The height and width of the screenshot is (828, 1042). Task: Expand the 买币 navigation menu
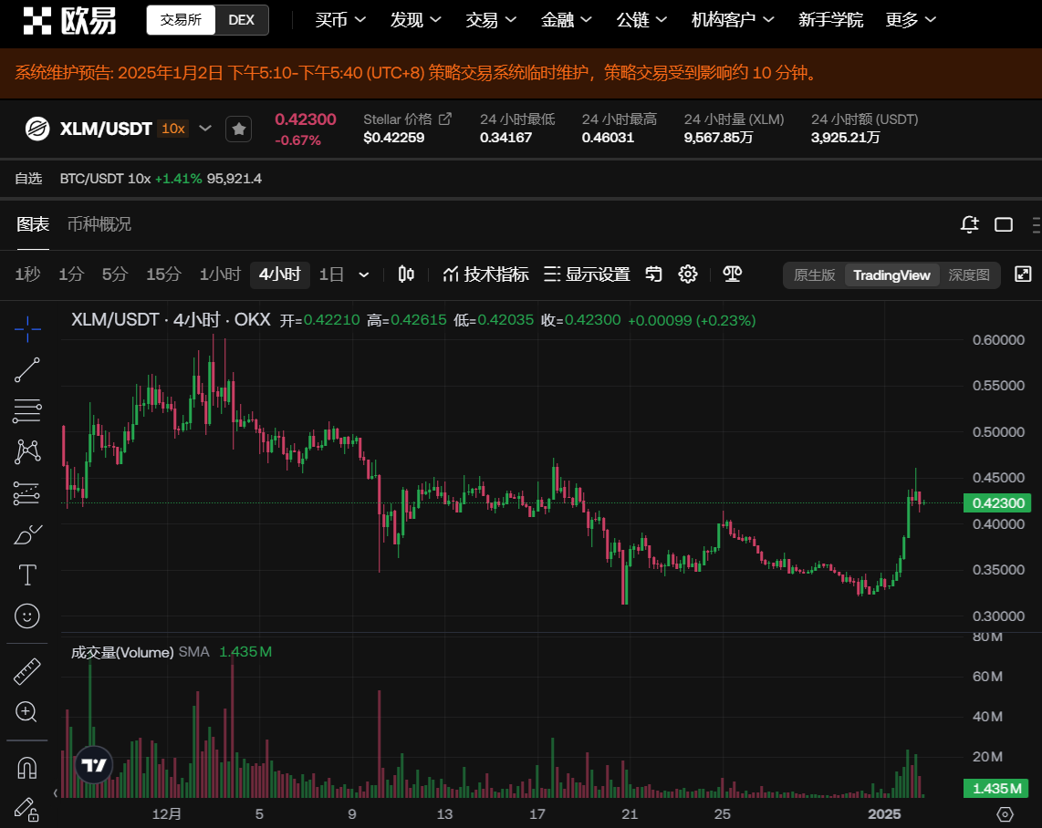tap(340, 20)
